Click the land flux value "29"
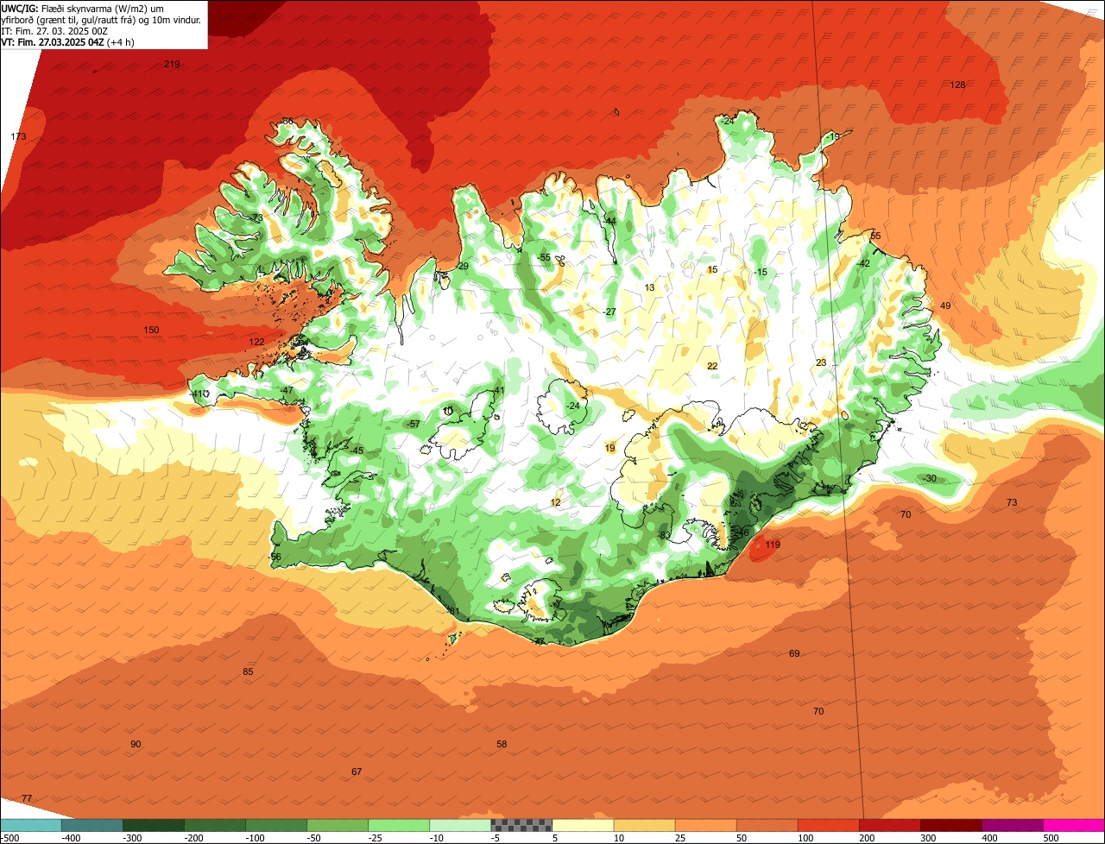 point(464,266)
